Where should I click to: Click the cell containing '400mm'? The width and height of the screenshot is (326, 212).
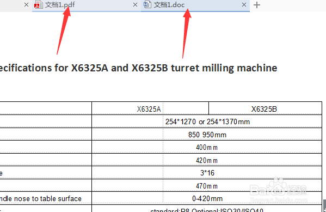[207, 147]
